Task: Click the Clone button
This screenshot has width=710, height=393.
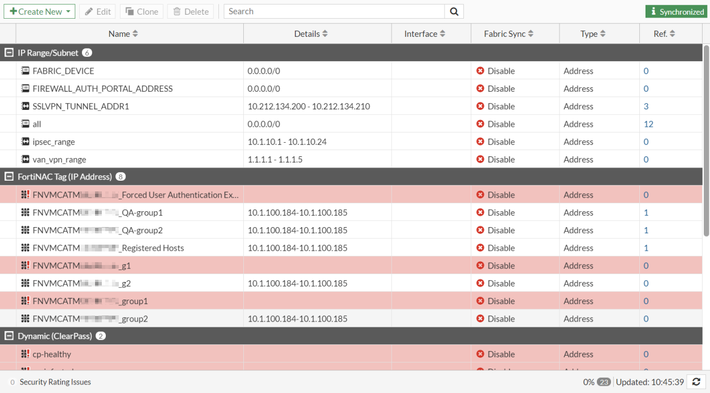Action: pyautogui.click(x=142, y=11)
